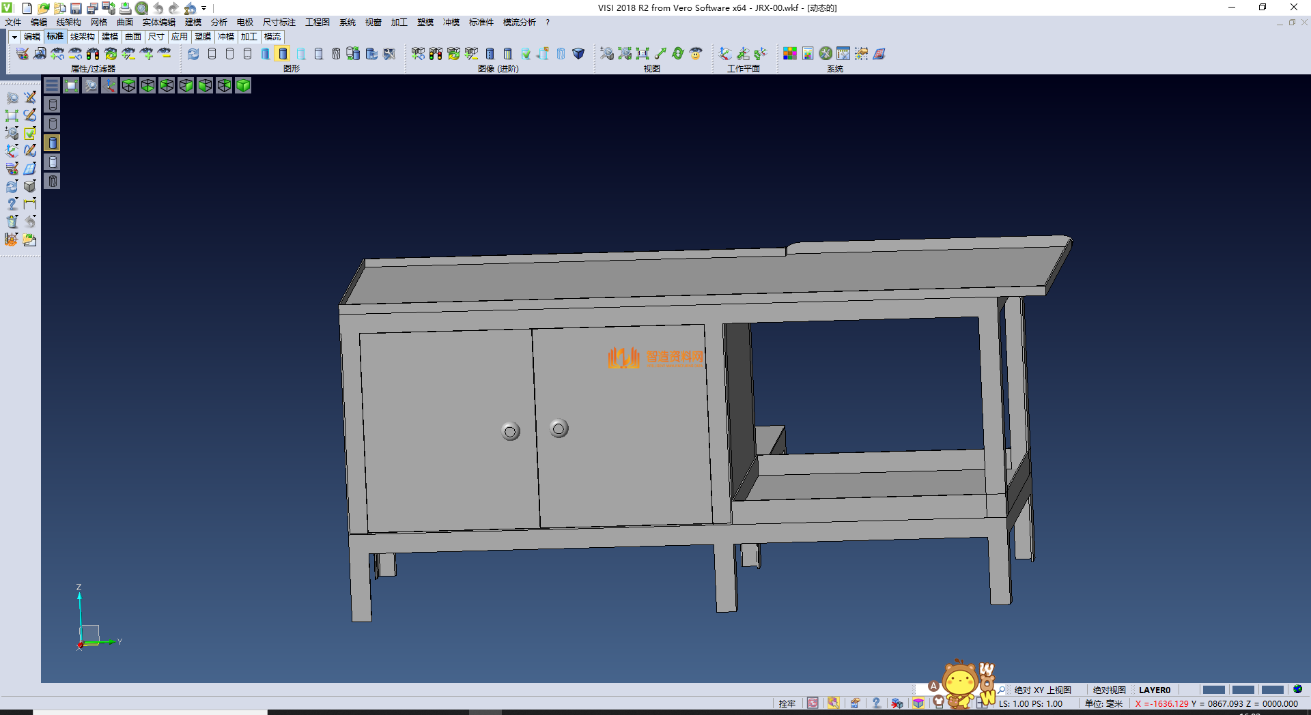Viewport: 1311px width, 715px height.
Task: Click 单位: 毫米 in the status bar
Action: click(x=1103, y=703)
